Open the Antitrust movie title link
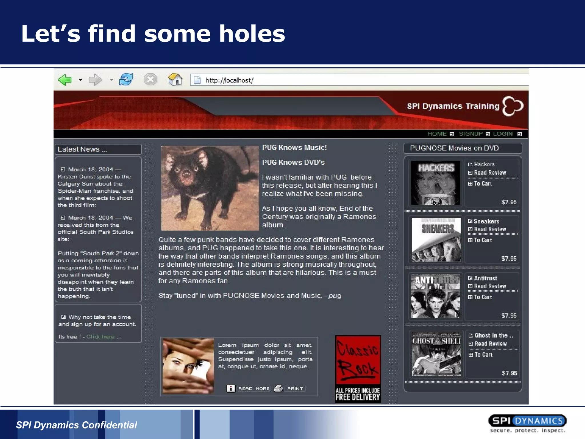585x439 pixels. pyautogui.click(x=485, y=278)
